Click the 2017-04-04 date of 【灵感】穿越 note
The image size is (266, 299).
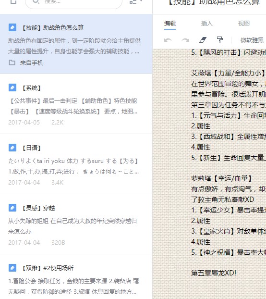tap(24, 243)
